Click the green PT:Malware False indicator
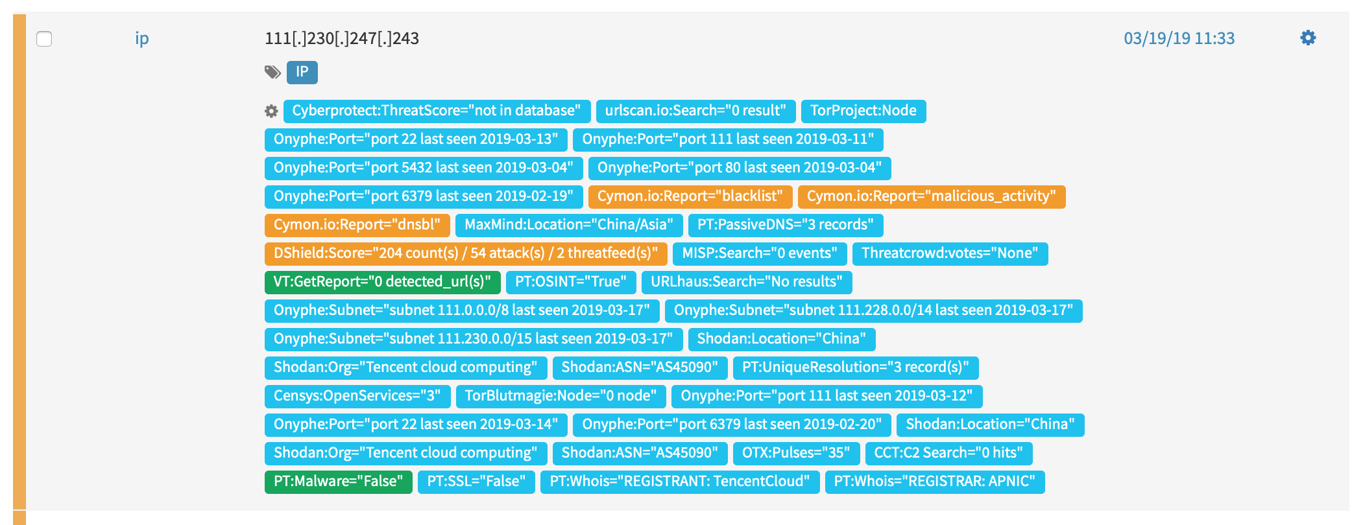This screenshot has height=525, width=1352. point(338,482)
